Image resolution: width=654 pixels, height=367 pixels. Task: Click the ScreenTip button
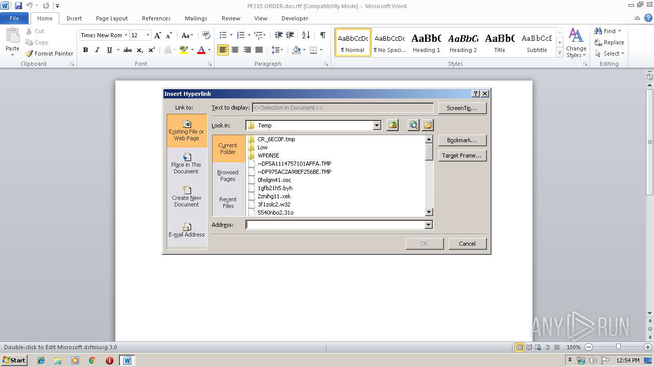coord(461,108)
